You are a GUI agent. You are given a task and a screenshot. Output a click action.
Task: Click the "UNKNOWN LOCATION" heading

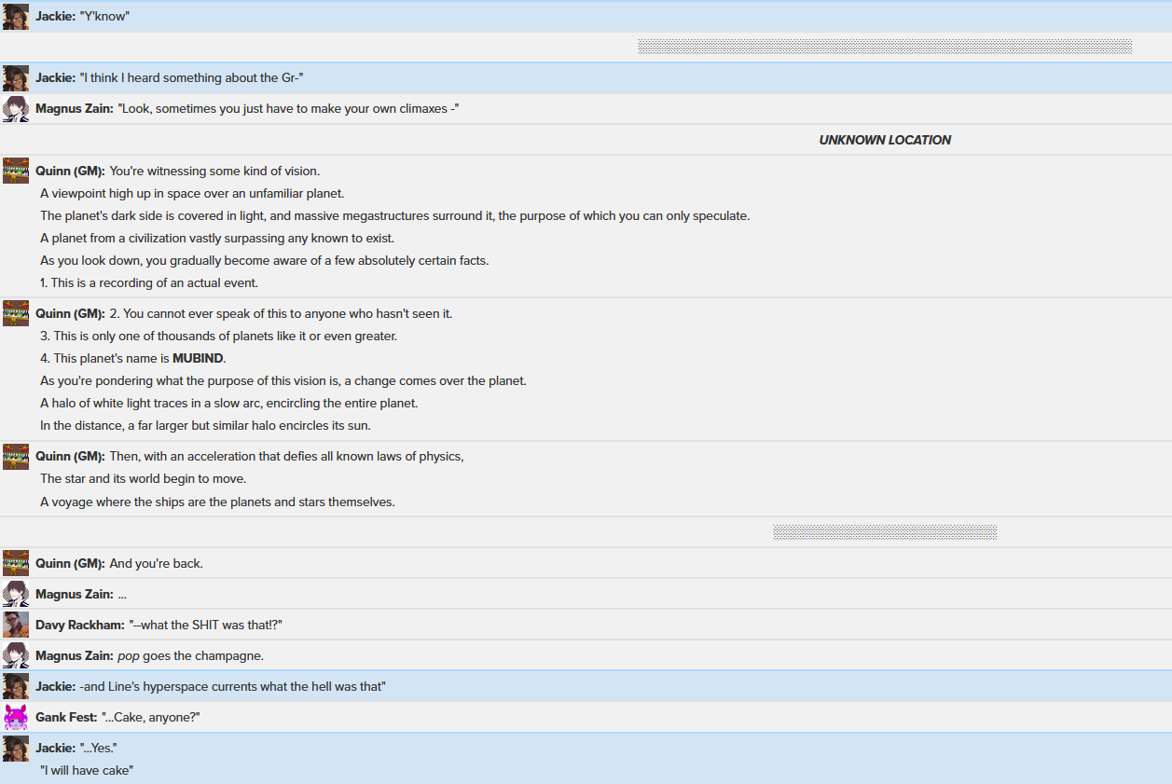pyautogui.click(x=885, y=140)
